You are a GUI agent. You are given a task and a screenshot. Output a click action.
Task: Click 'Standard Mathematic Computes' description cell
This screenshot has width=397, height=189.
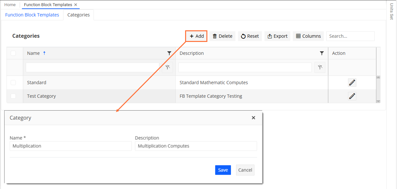[252, 83]
